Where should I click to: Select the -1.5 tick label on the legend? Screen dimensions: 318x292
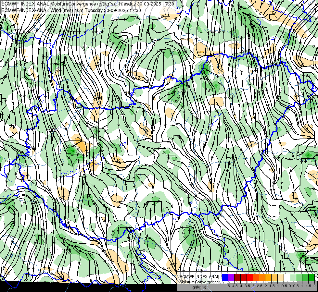[x=271, y=286]
